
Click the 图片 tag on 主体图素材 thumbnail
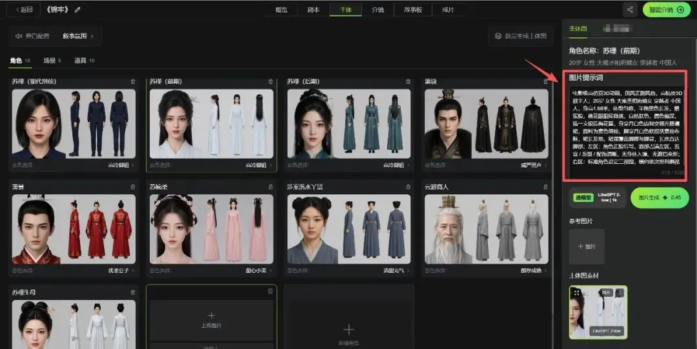click(606, 292)
